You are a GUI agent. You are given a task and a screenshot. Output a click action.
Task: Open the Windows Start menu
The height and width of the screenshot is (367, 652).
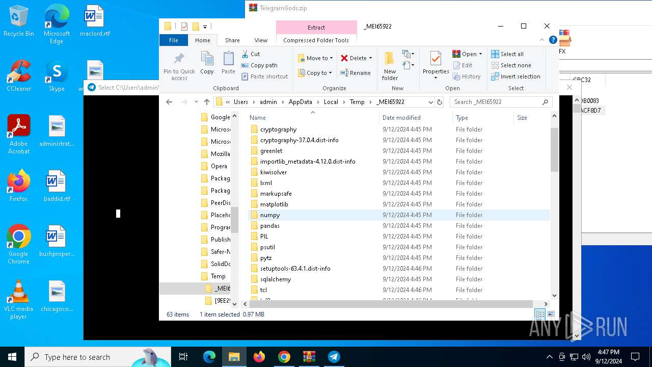(12, 357)
